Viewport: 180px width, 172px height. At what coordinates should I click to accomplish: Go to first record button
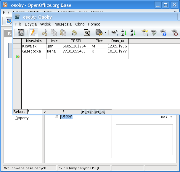(x=83, y=112)
